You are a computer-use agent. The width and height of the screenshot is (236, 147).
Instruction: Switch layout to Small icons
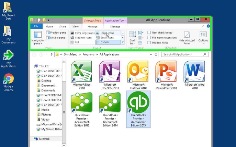[x=108, y=38]
